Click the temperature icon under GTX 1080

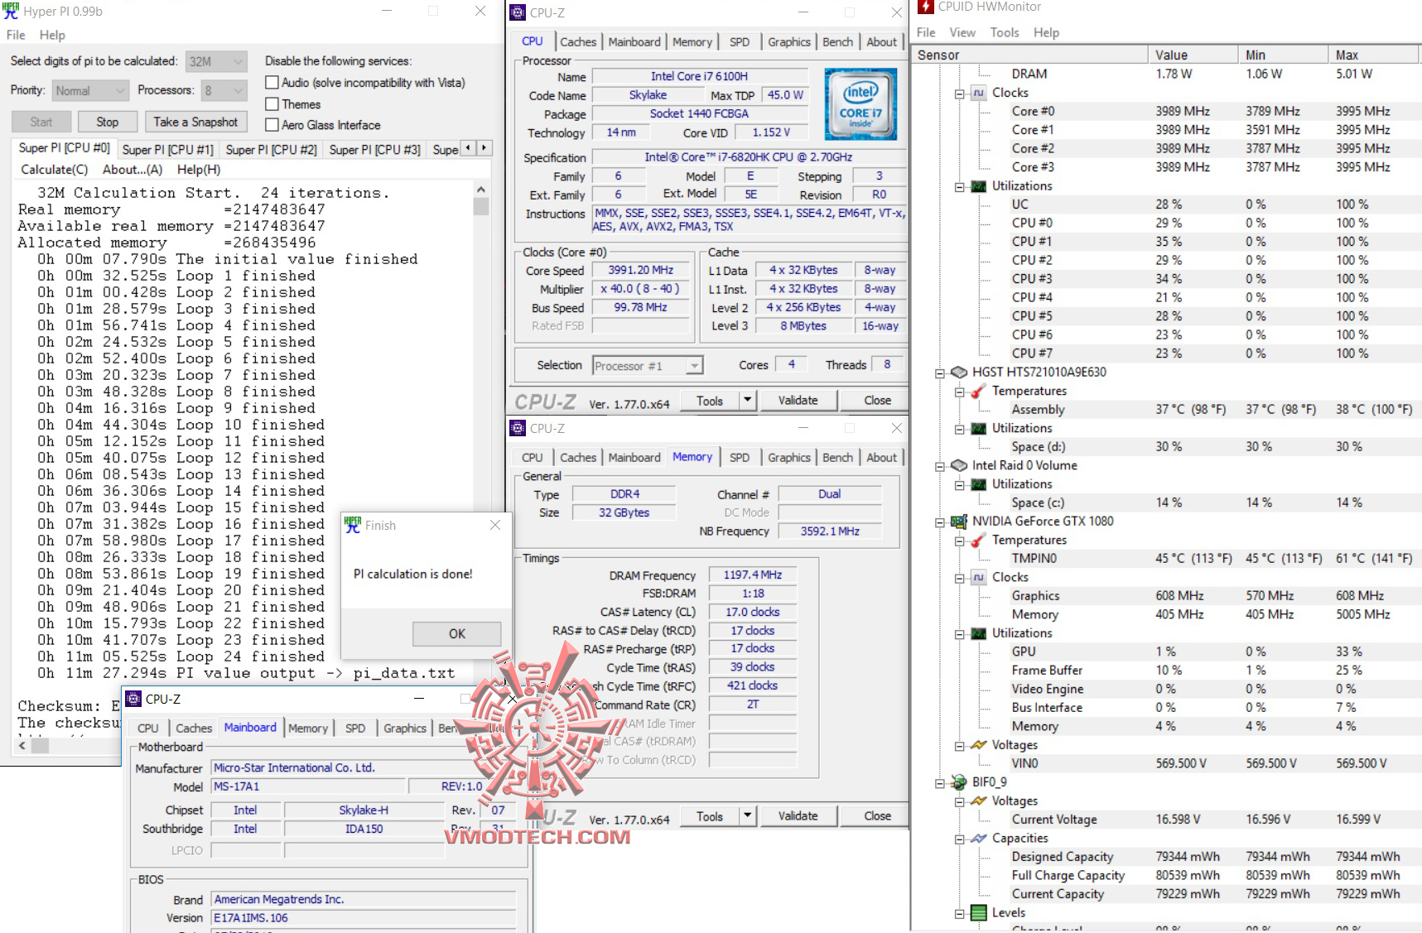[978, 540]
